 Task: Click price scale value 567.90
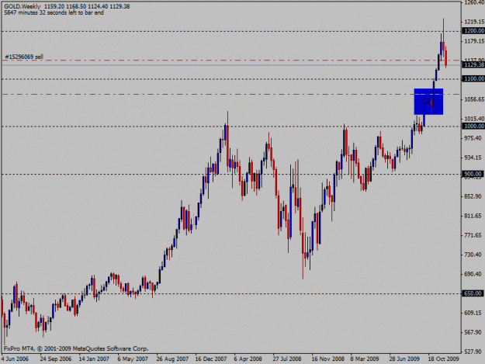(x=473, y=332)
